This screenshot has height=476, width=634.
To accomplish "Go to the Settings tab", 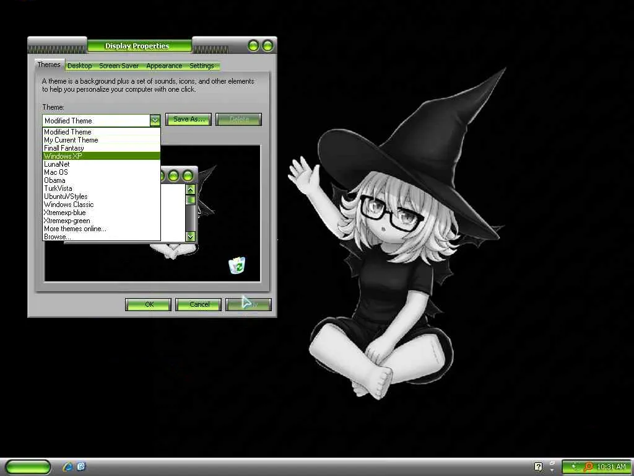I will point(202,66).
